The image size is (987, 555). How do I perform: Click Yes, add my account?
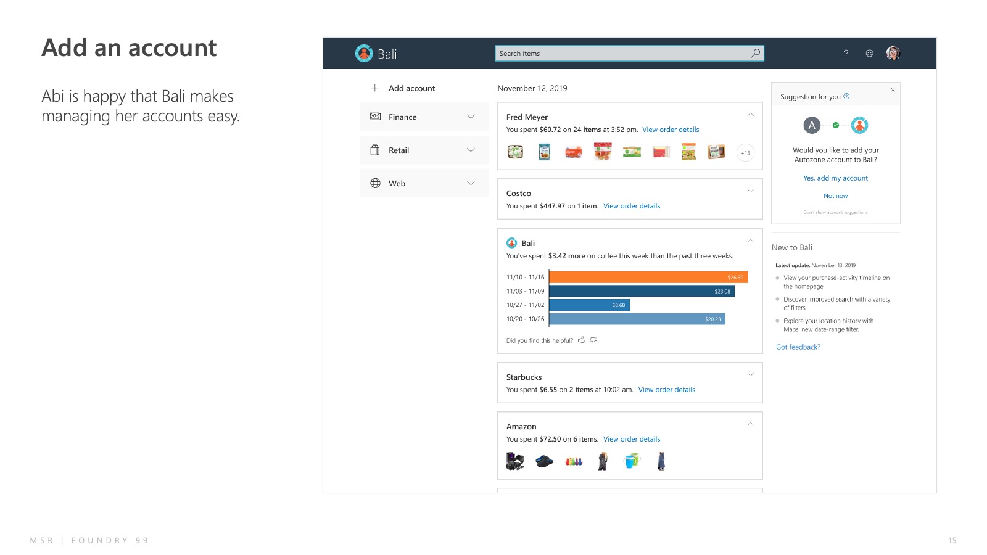(835, 178)
